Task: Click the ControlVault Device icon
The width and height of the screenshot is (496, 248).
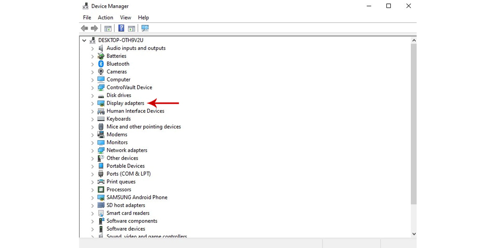Action: 101,87
